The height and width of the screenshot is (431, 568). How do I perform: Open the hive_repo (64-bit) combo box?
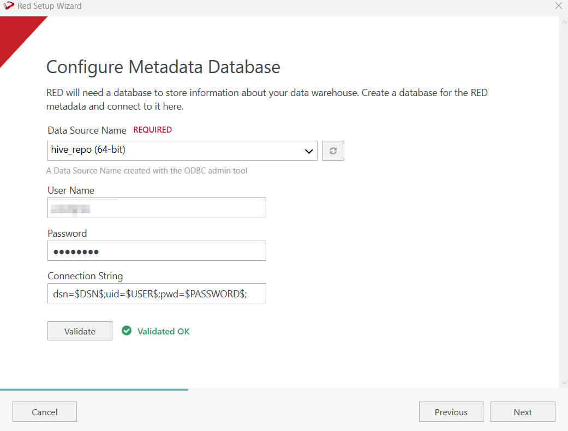point(175,151)
